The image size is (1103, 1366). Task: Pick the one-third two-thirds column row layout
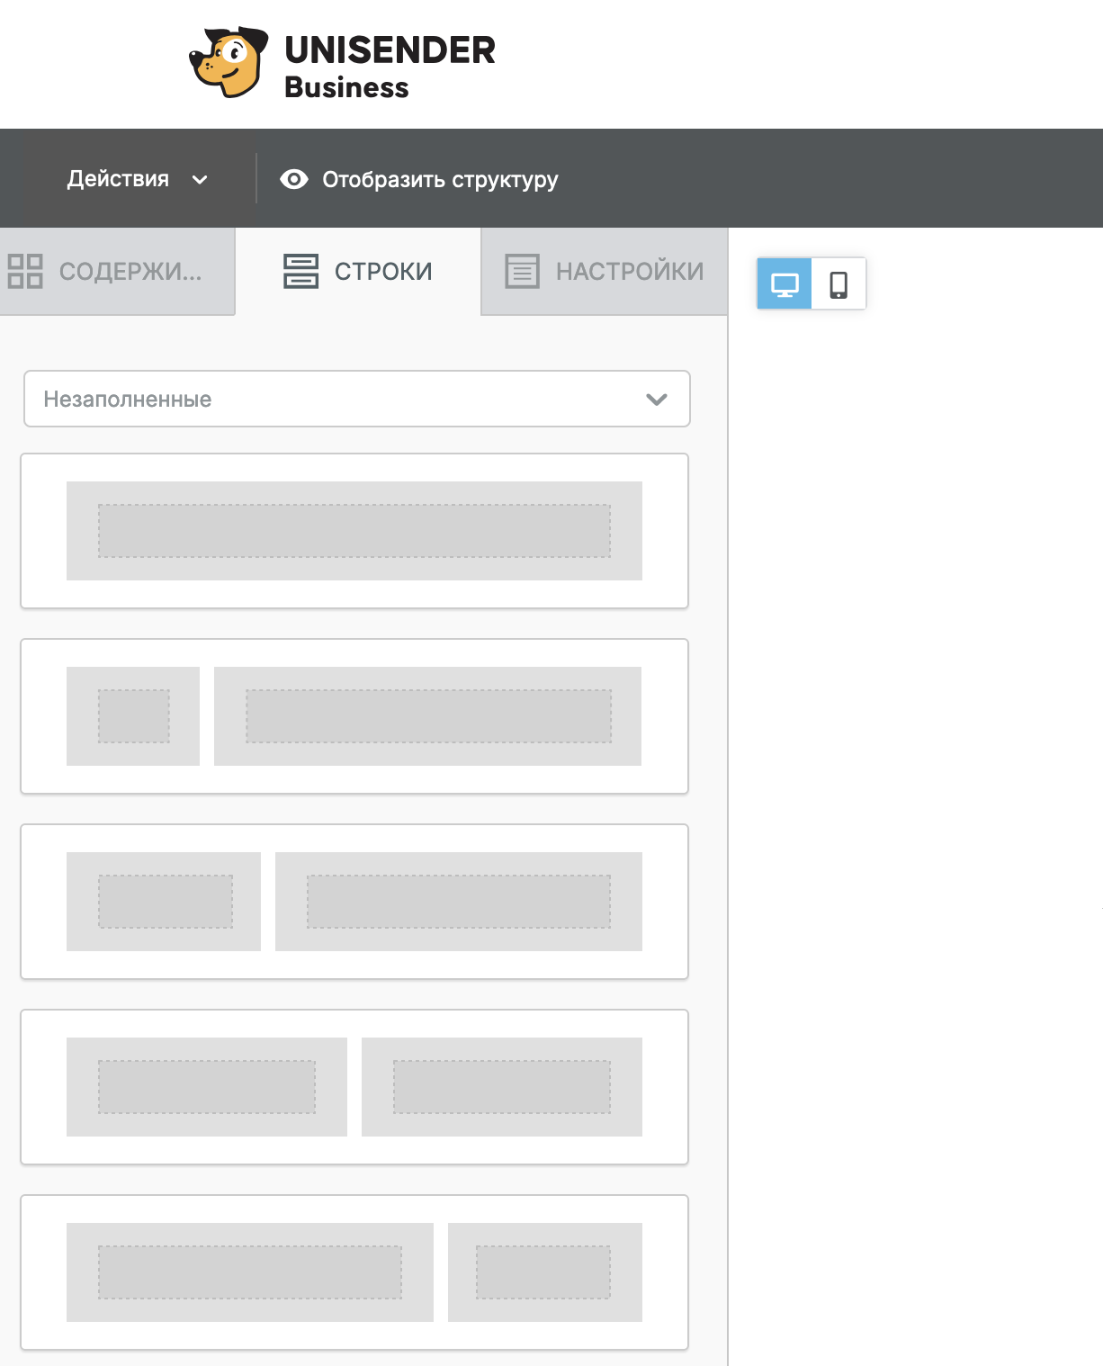point(354,902)
